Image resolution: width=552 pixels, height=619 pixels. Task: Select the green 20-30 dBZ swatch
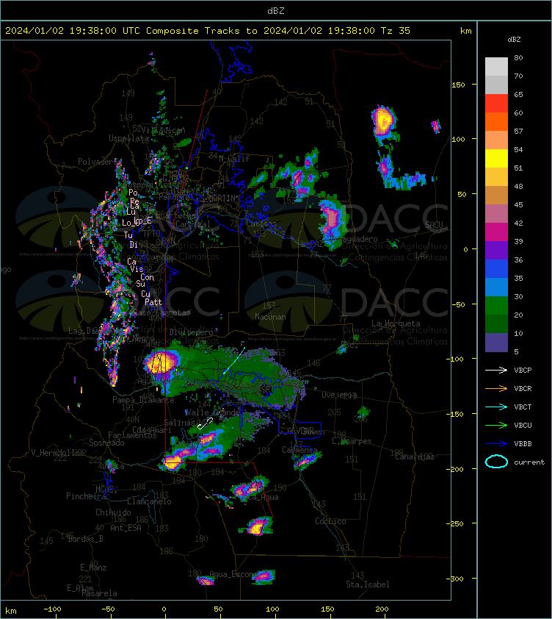click(496, 305)
